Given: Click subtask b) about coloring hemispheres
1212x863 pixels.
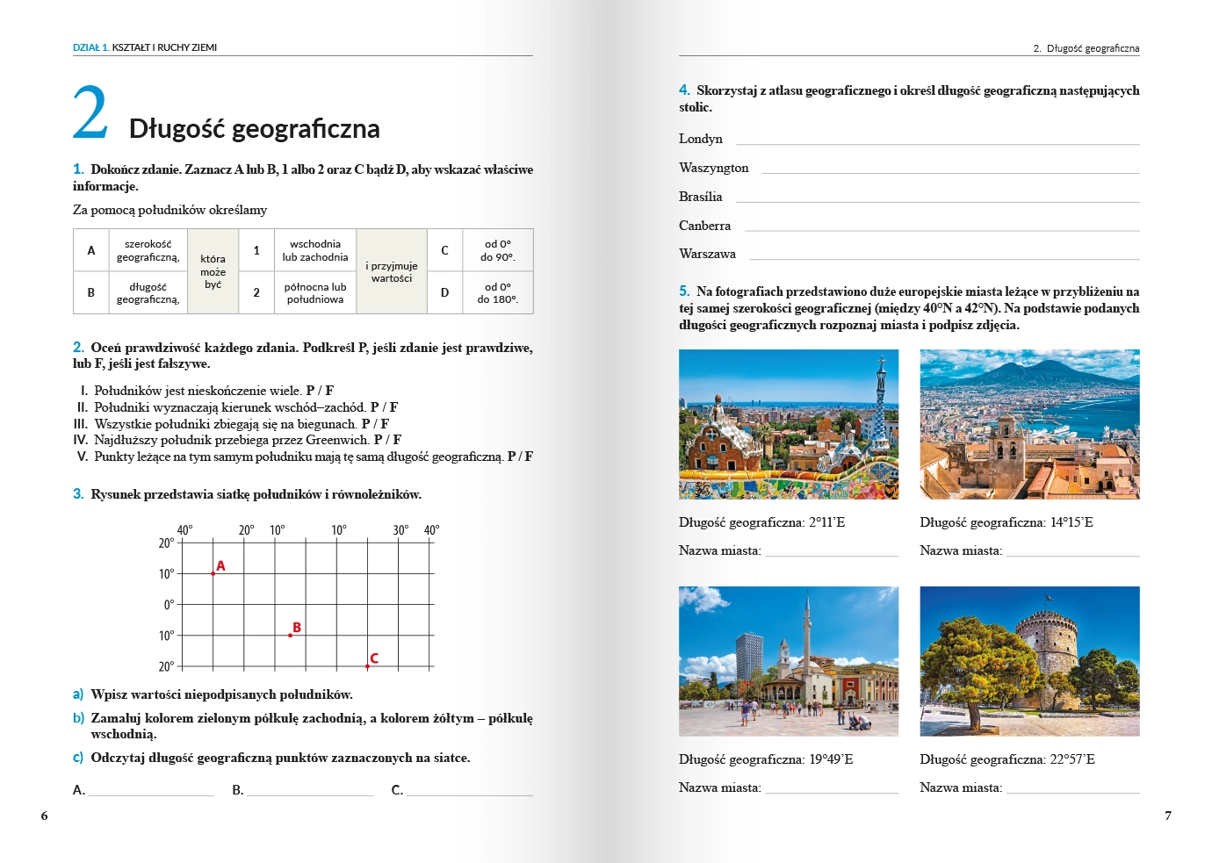Looking at the screenshot, I should (303, 726).
